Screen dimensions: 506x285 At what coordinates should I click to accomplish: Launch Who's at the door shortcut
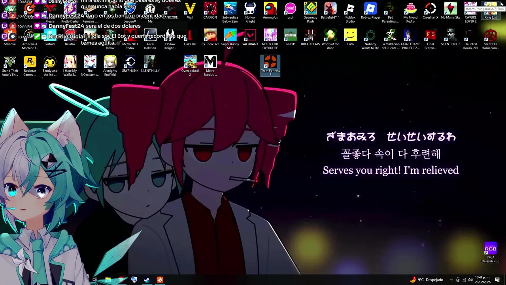330,39
